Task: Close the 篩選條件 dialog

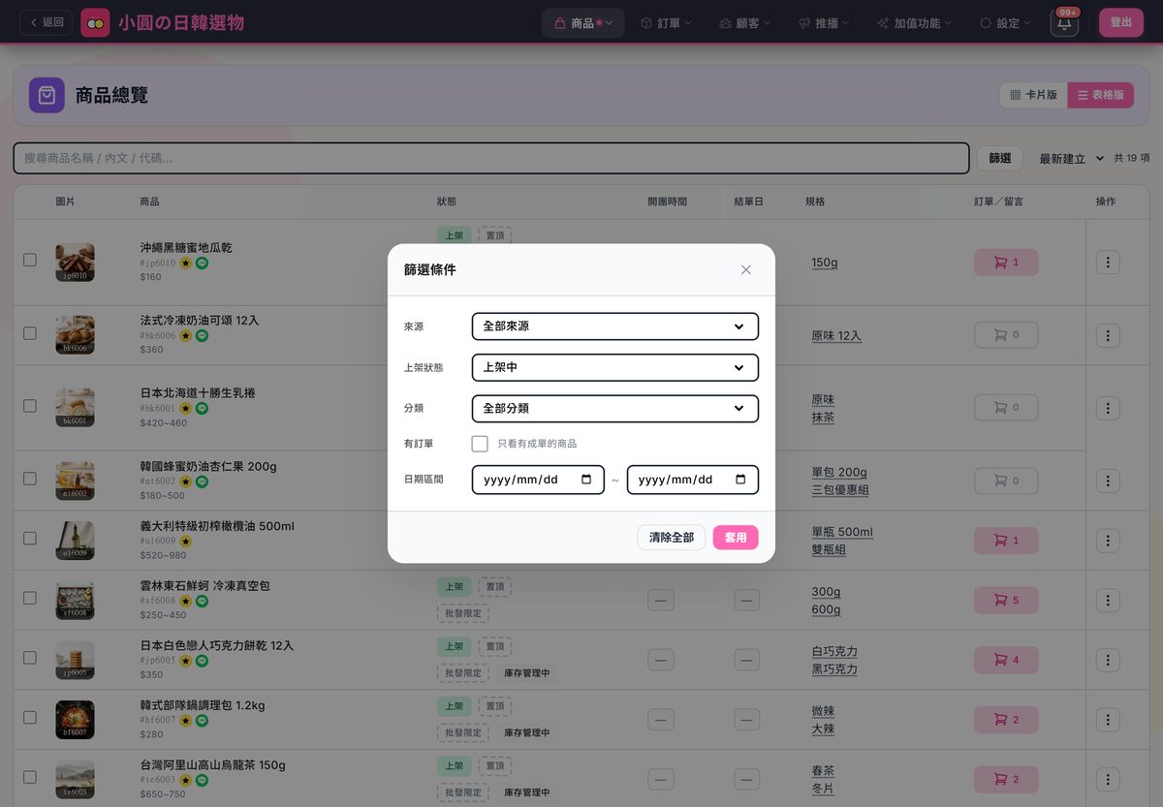Action: 745,269
